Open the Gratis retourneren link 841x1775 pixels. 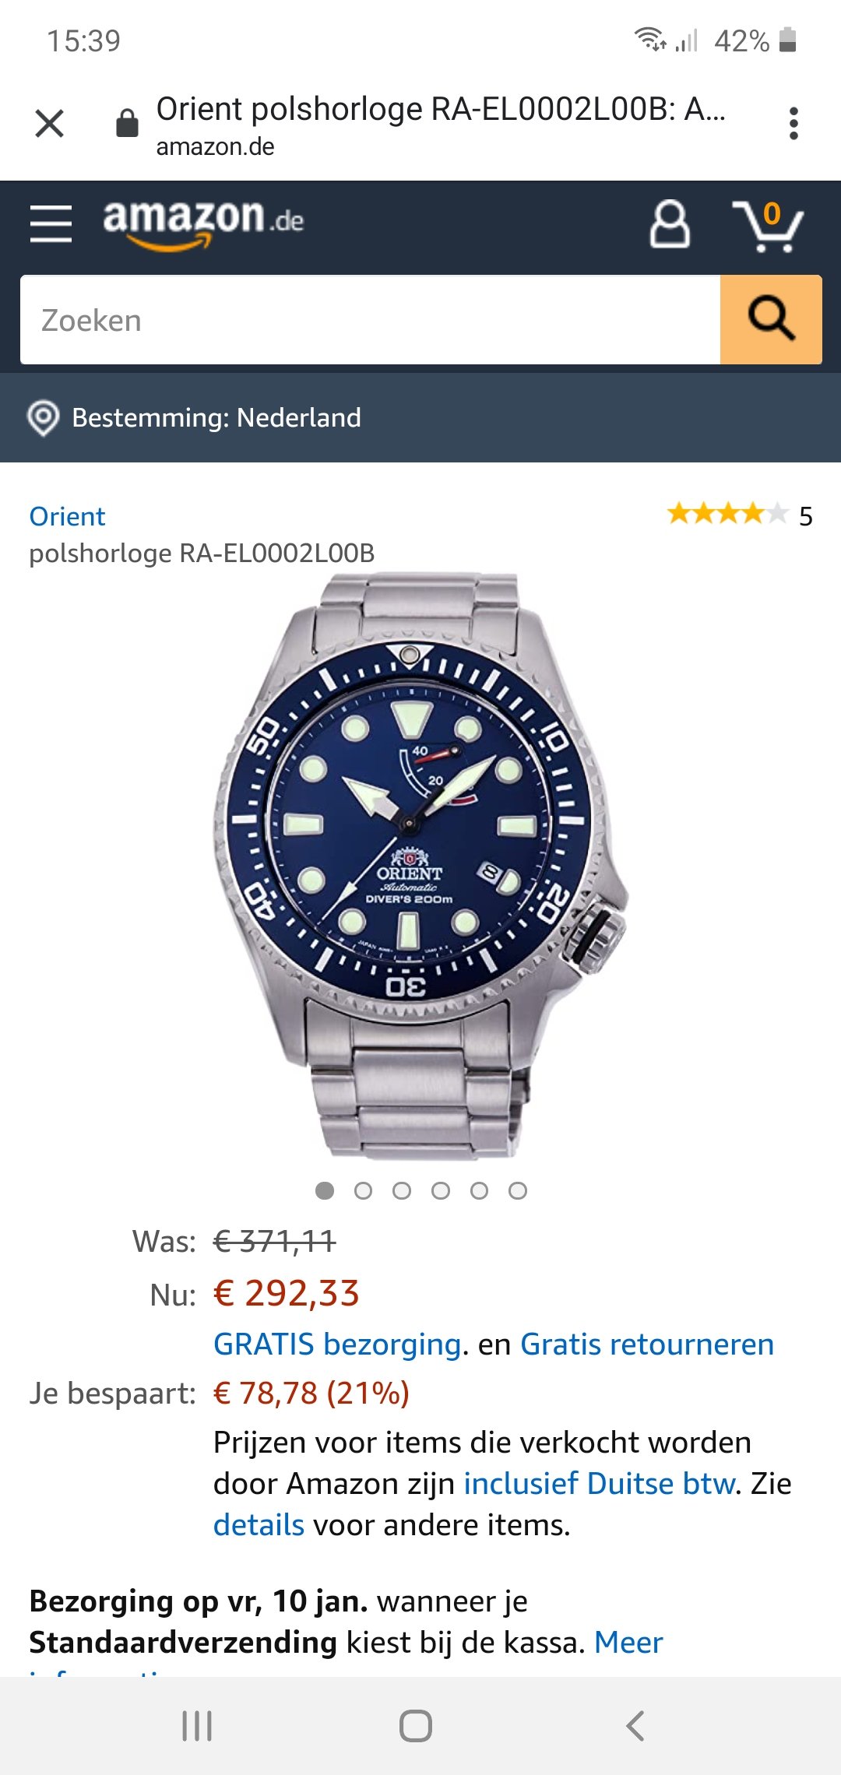646,1344
